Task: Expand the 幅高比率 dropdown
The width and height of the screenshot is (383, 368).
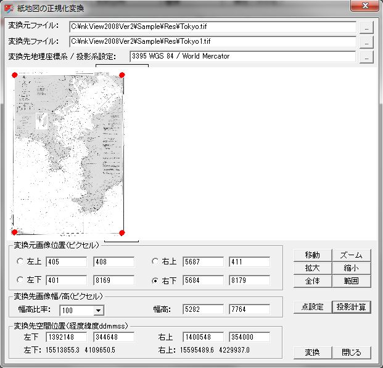Action: (98, 311)
